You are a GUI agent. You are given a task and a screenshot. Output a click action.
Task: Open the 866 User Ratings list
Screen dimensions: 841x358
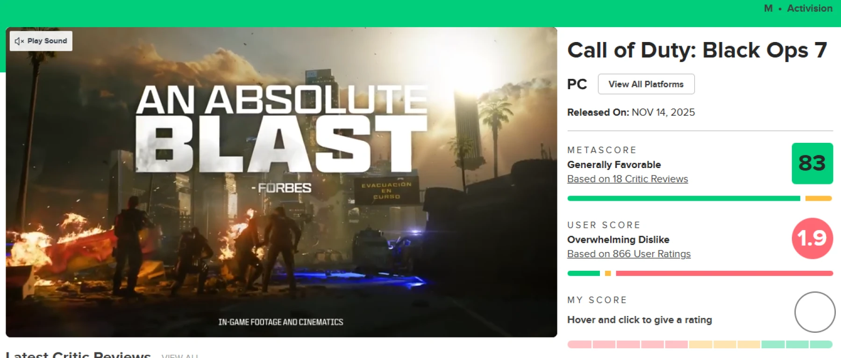(628, 254)
